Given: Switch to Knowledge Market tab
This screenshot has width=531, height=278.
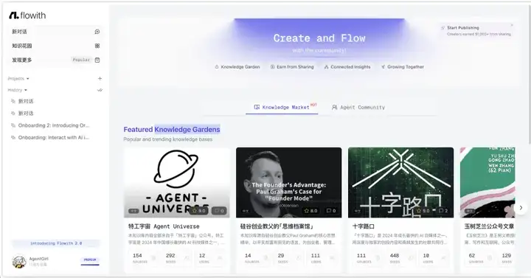Looking at the screenshot, I should 282,107.
